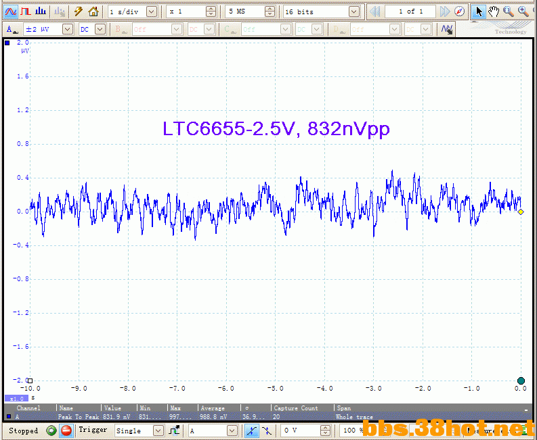
Task: Switch to Spectrum mode icon
Action: (41, 11)
